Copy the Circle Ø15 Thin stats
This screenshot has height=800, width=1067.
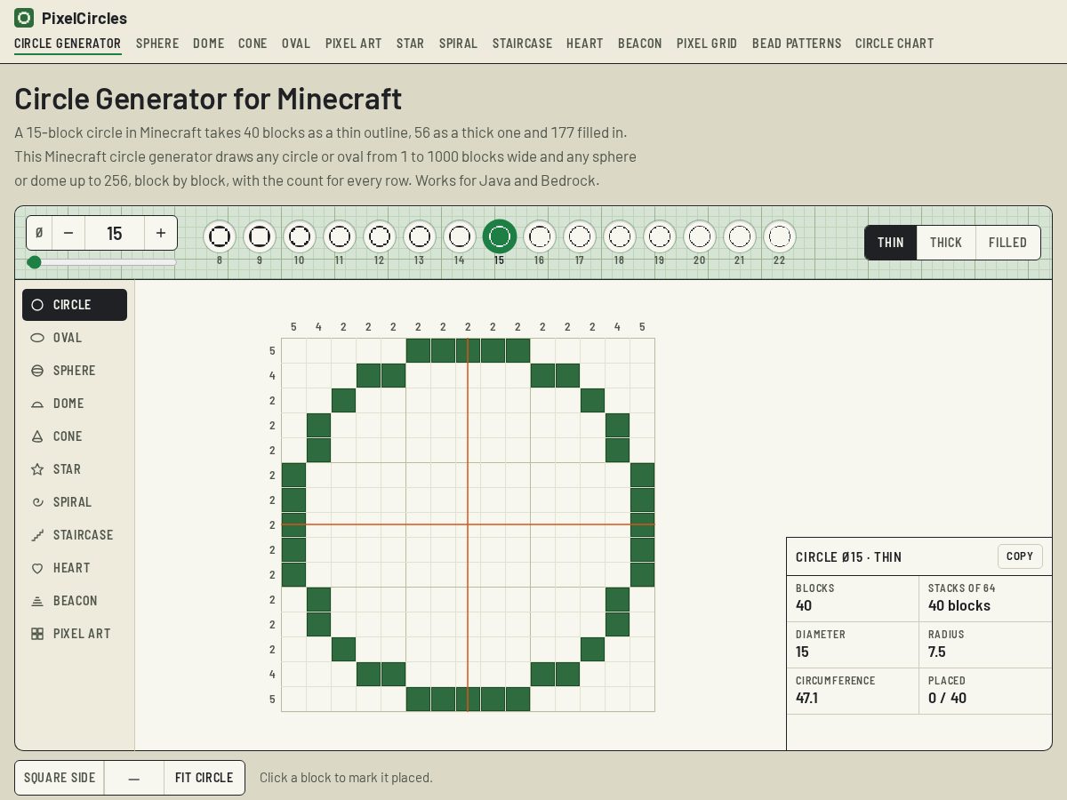[1020, 556]
